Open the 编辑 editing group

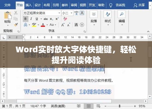(122, 18)
